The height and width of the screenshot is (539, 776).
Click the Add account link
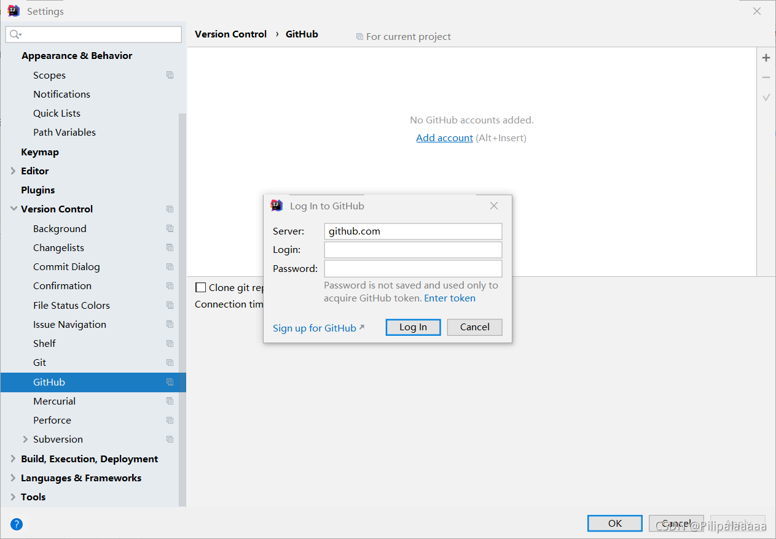(445, 138)
